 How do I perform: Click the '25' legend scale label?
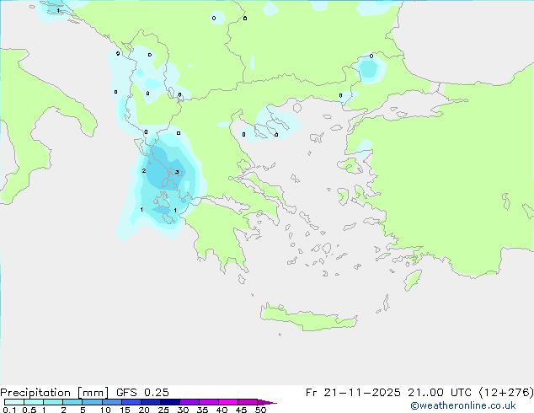click(x=163, y=410)
